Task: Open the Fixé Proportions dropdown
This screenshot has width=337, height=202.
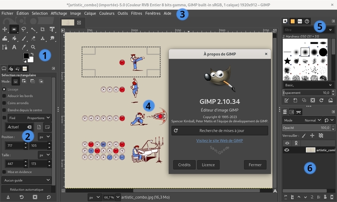Action: tap(30, 118)
